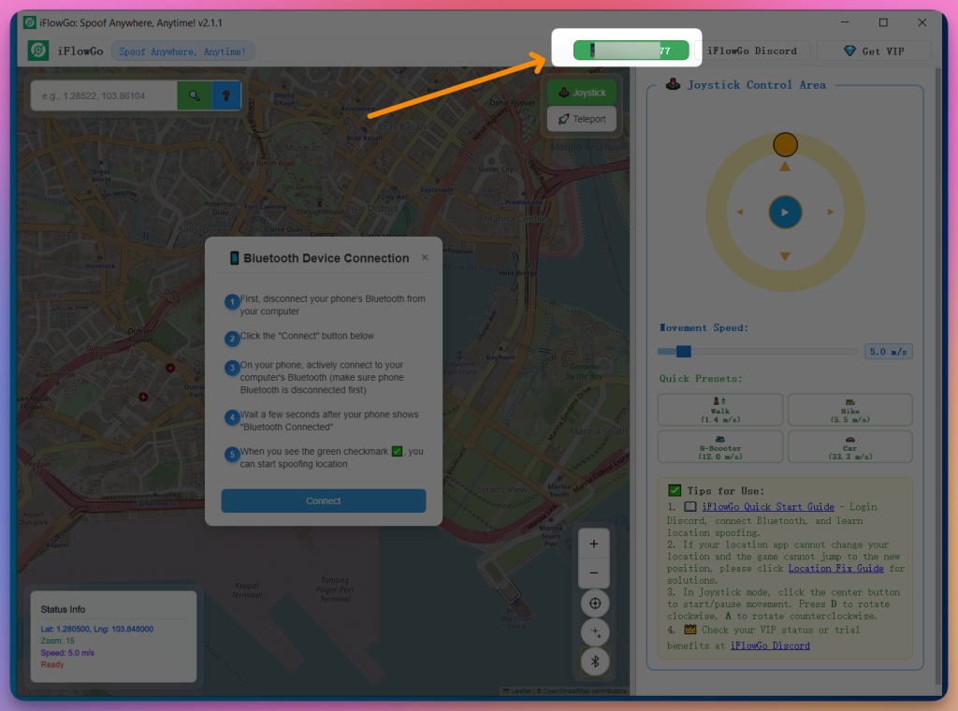Click the sparkle pin button below crosshair

coord(595,632)
